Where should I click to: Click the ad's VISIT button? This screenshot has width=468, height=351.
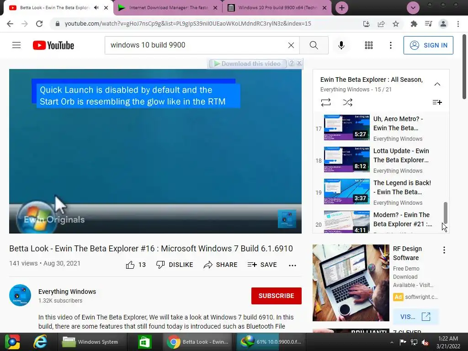tap(415, 317)
